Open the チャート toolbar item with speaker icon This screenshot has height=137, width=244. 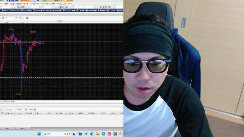[47, 10]
